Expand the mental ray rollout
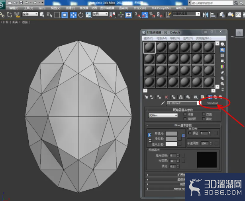The width and height of the screenshot is (245, 201). tap(166, 189)
